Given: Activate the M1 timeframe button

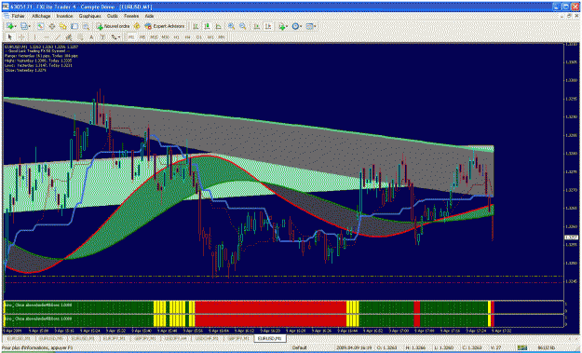Looking at the screenshot, I should coord(131,36).
